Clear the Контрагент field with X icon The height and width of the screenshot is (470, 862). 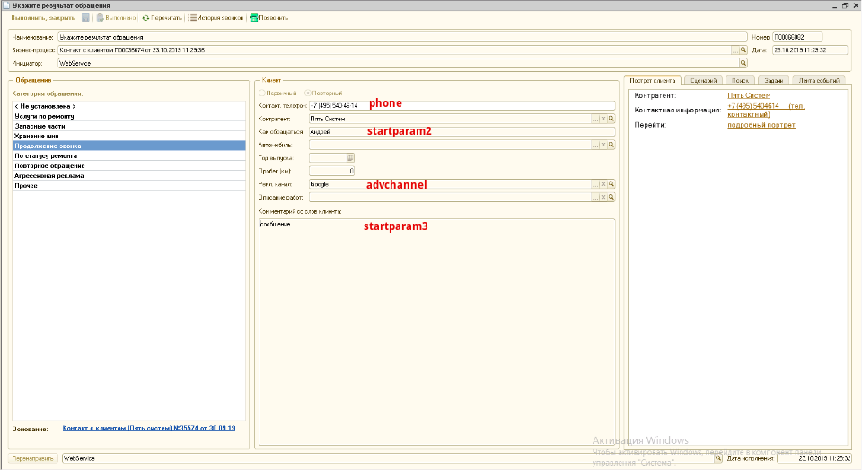[x=603, y=119]
